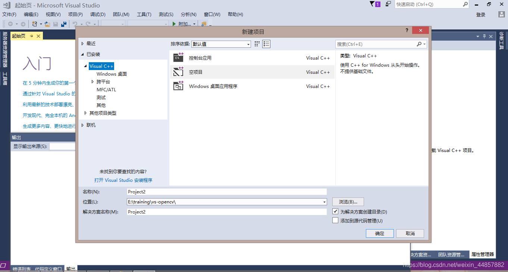Enable 添加到源代码管理 checkbox
508x272 pixels.
tap(335, 221)
